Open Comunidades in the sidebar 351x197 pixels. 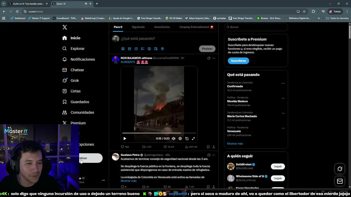pyautogui.click(x=78, y=112)
